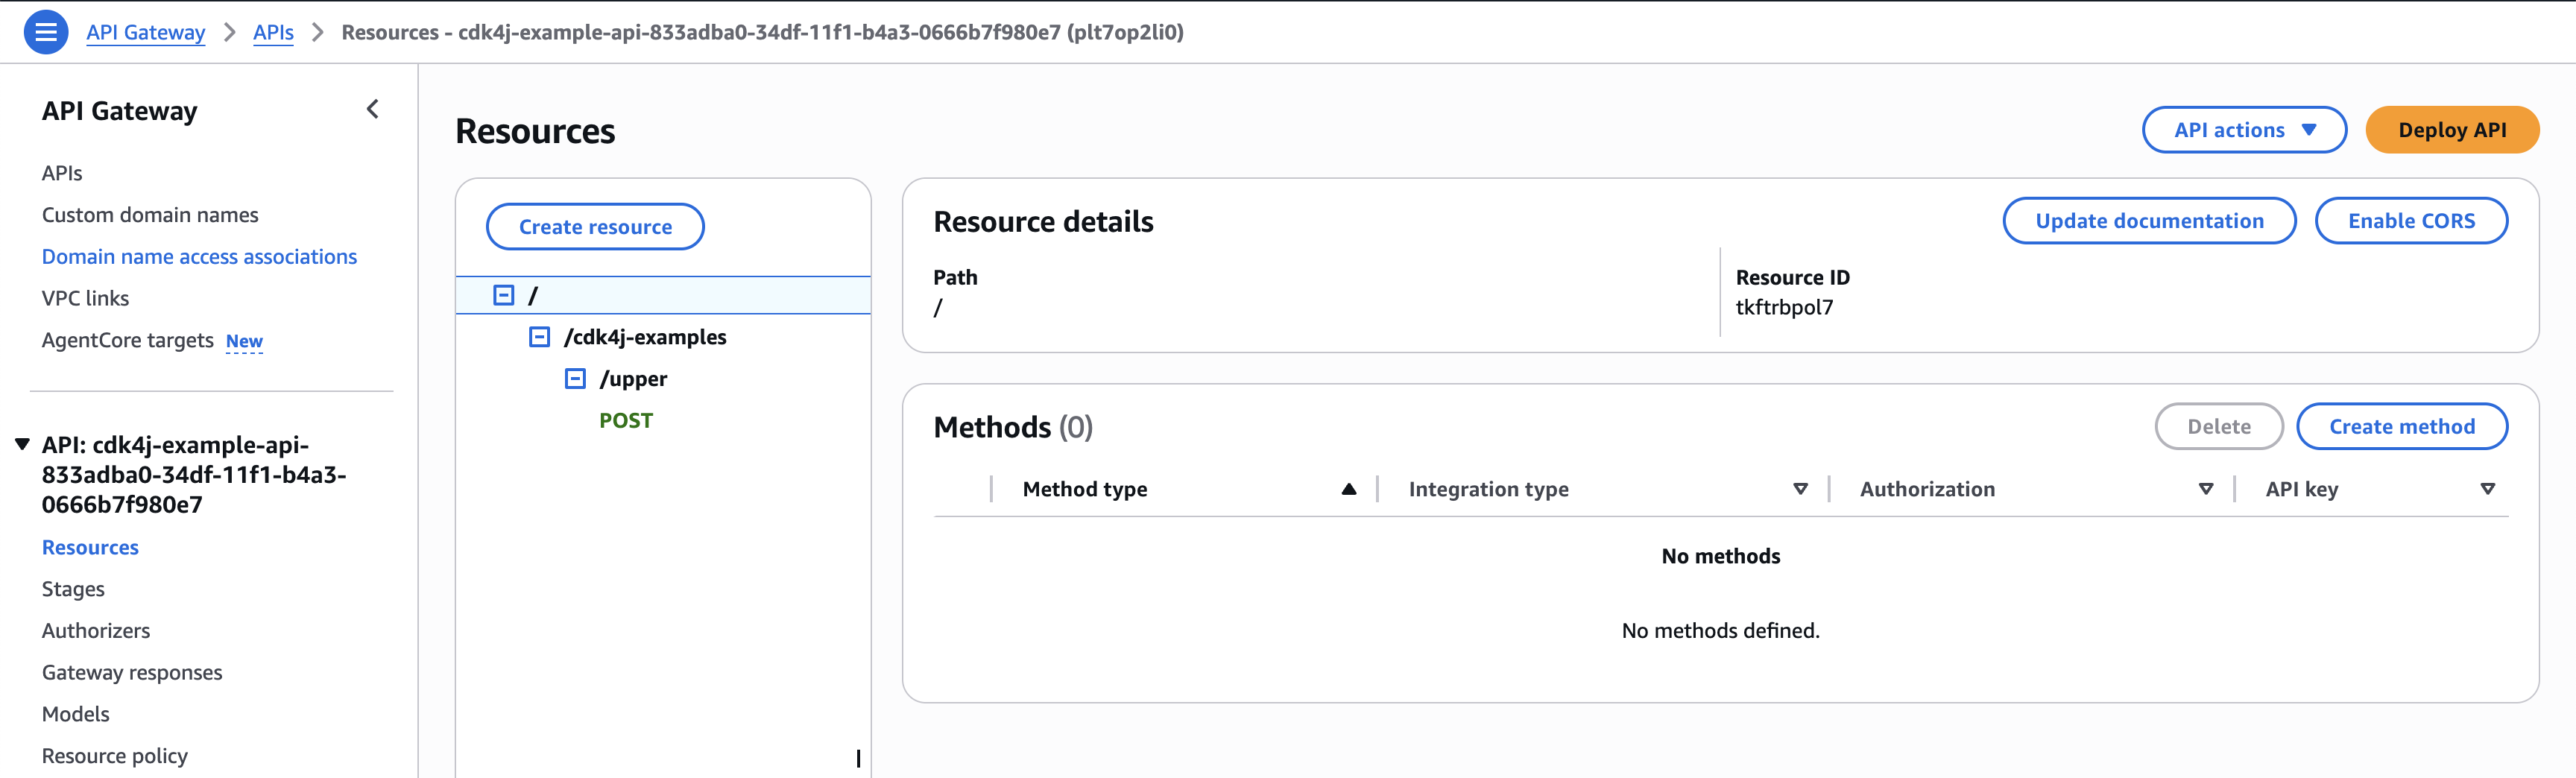The width and height of the screenshot is (2576, 778).
Task: Click the API key column header
Action: (x=2301, y=489)
